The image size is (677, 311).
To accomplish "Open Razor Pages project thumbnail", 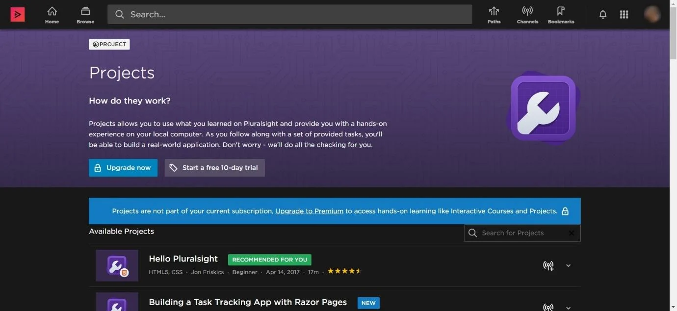I will coord(117,302).
